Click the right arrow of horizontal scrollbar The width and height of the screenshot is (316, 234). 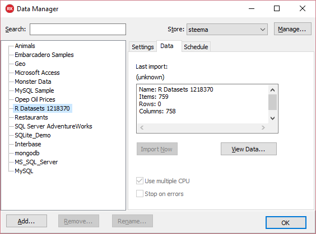[x=263, y=127]
